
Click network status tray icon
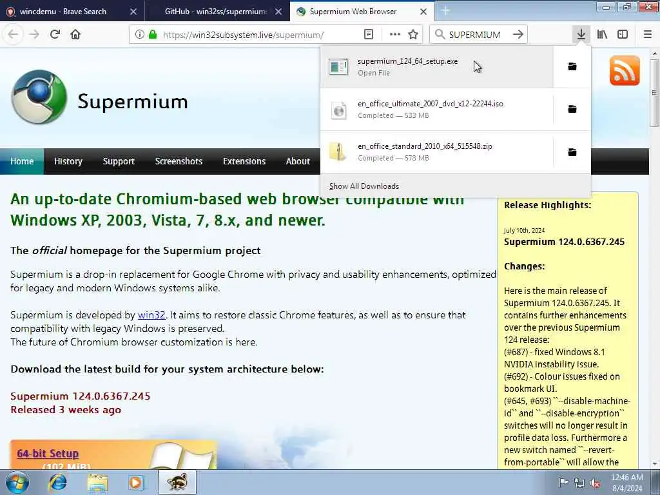click(579, 483)
